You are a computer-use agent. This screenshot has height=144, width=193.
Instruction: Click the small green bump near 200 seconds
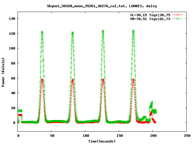pos(152,104)
